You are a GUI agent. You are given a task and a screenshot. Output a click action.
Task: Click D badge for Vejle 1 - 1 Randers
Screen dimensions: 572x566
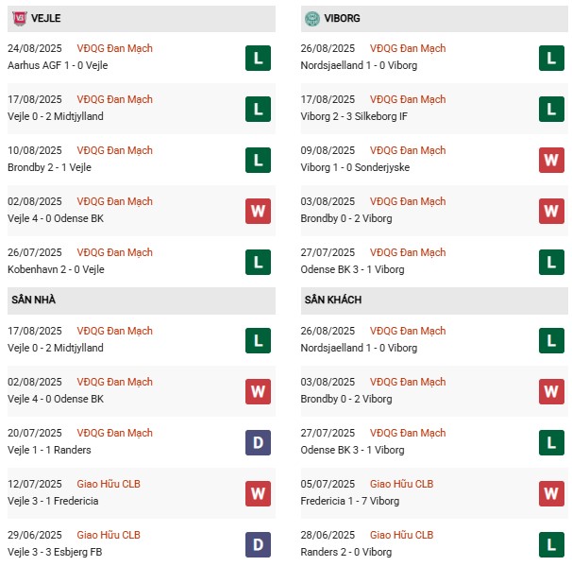pyautogui.click(x=258, y=442)
